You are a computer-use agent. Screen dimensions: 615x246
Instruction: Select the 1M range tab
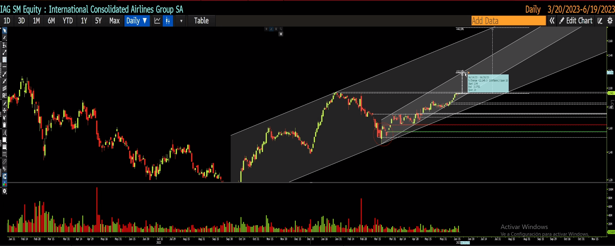pyautogui.click(x=36, y=21)
